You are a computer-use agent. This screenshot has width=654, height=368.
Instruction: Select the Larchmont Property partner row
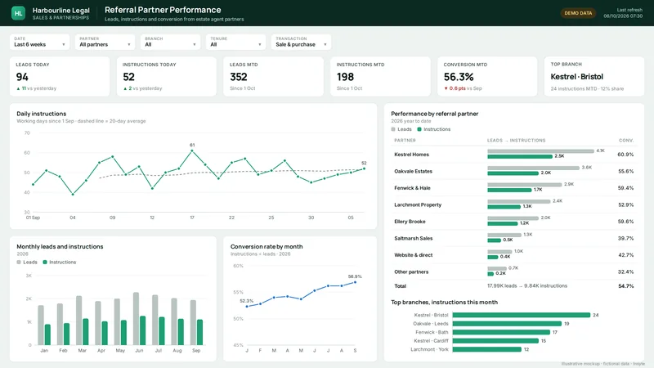click(x=514, y=205)
